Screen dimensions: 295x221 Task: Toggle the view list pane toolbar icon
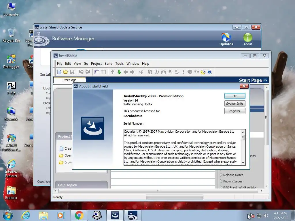pyautogui.click(x=97, y=72)
